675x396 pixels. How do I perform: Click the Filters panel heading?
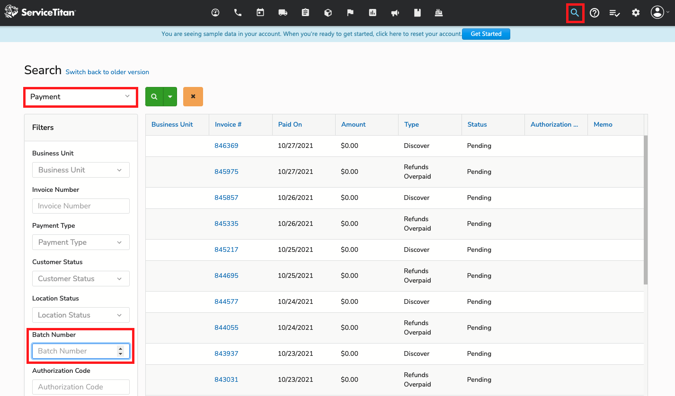[x=43, y=128]
